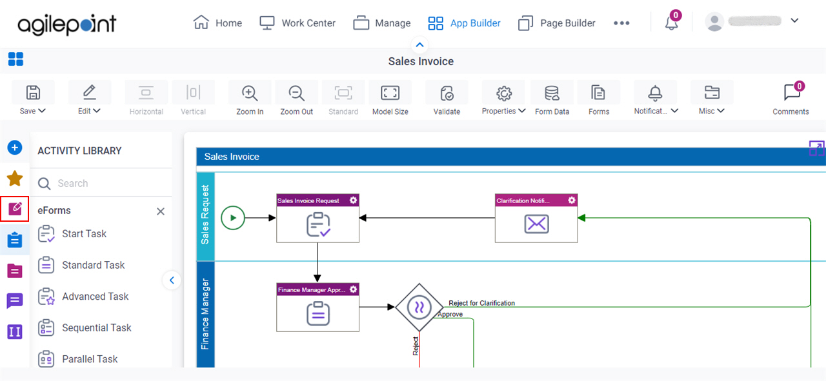The image size is (826, 381).
Task: Select the purple chat sidebar icon
Action: pyautogui.click(x=15, y=301)
